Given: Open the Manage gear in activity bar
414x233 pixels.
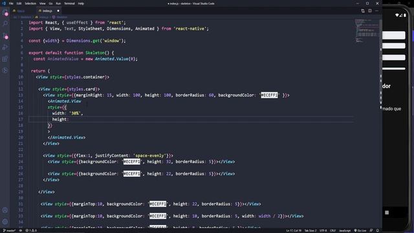Looking at the screenshot, I should coord(5,222).
